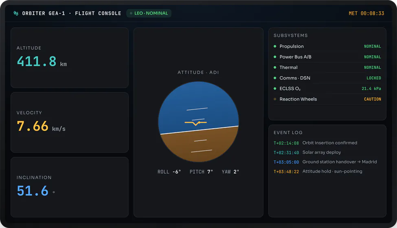Click the yellow aircraft symbol in ADI
The image size is (397, 228).
[x=196, y=123]
